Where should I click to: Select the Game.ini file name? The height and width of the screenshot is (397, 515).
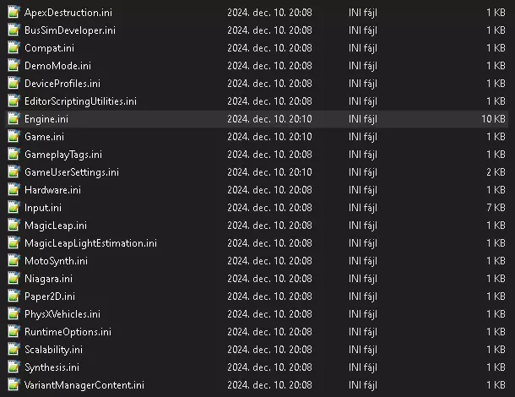tap(44, 137)
